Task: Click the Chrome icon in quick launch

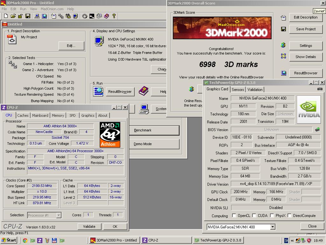Action: (x=25, y=241)
